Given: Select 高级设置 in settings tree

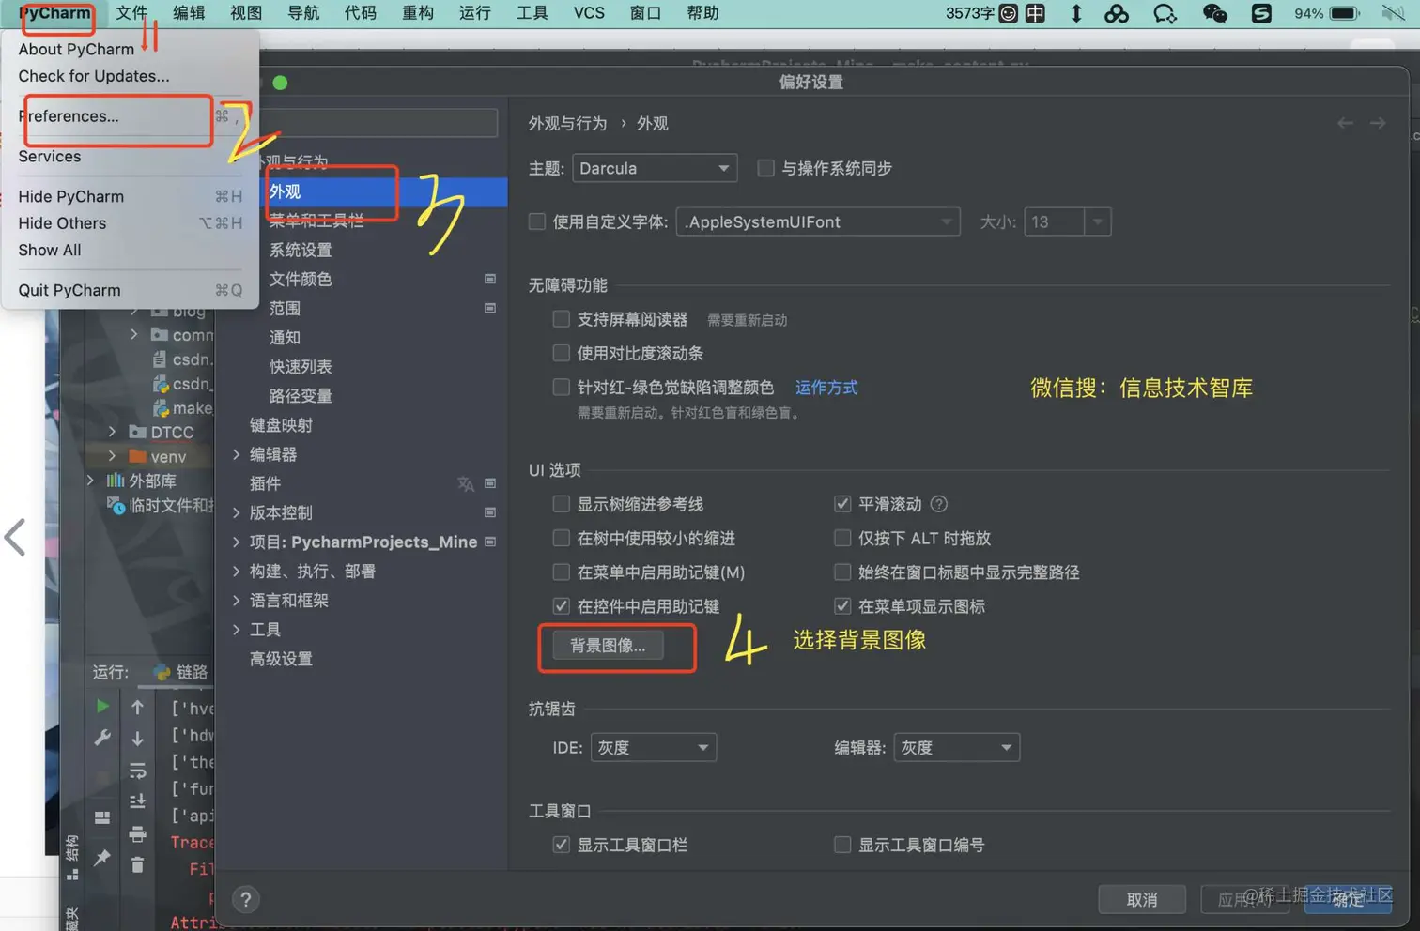Looking at the screenshot, I should [281, 659].
